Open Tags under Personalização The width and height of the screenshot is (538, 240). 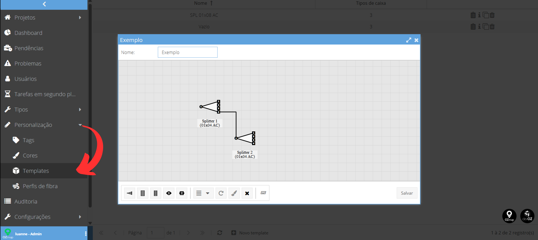pyautogui.click(x=44, y=140)
